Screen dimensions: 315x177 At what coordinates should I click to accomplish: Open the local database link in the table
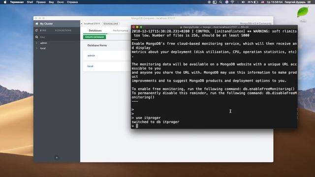pos(91,66)
